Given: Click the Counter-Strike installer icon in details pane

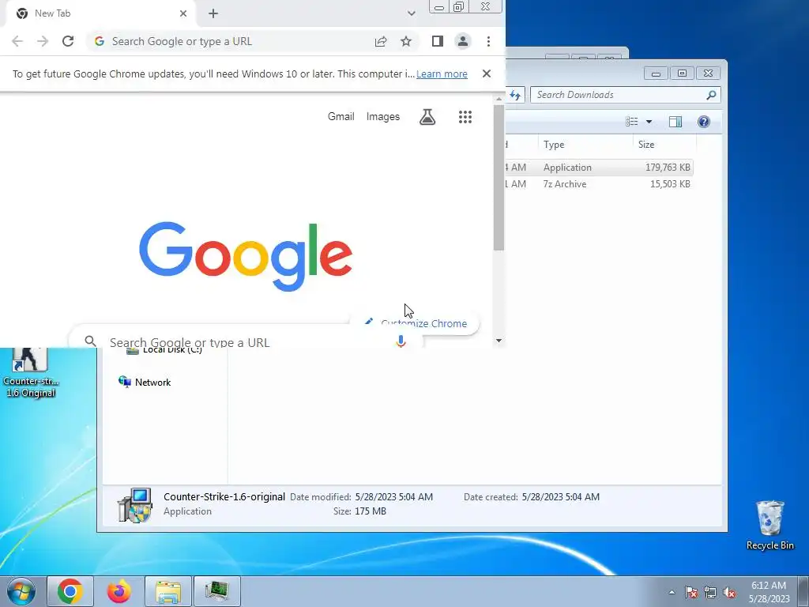Looking at the screenshot, I should 135,505.
